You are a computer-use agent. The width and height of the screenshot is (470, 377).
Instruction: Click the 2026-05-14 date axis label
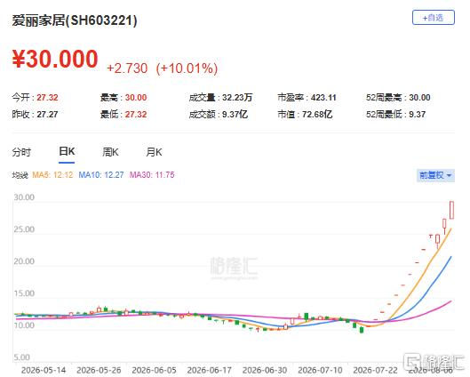click(44, 370)
